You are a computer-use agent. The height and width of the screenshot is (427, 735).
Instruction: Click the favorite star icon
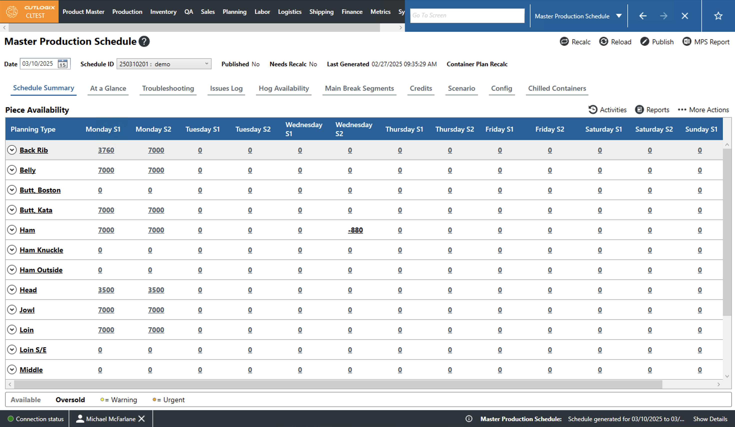coord(718,16)
